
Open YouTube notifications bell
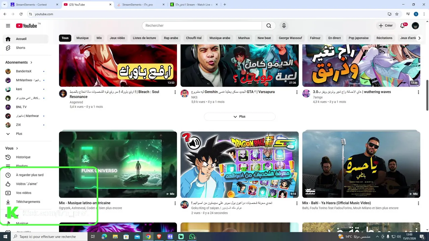(x=403, y=26)
